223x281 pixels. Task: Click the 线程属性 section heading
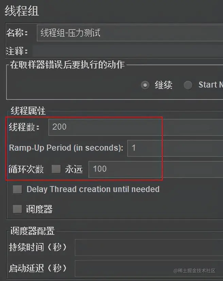[28, 111]
